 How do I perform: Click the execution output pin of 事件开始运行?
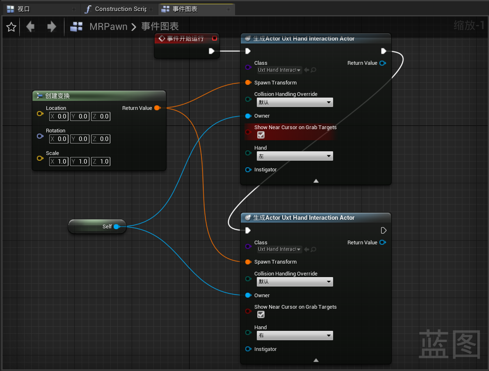tap(211, 51)
